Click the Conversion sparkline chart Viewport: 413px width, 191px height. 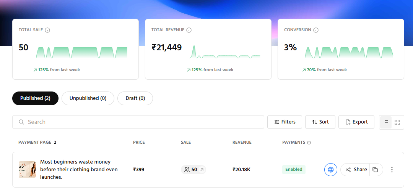pyautogui.click(x=349, y=53)
